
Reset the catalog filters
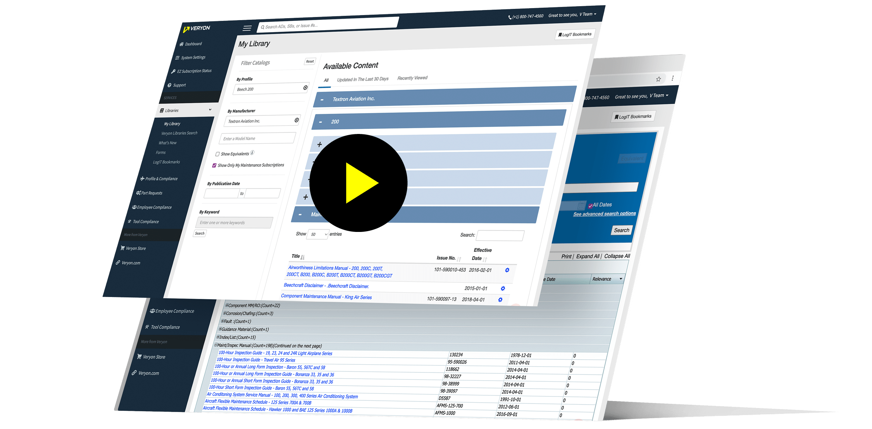pyautogui.click(x=310, y=62)
